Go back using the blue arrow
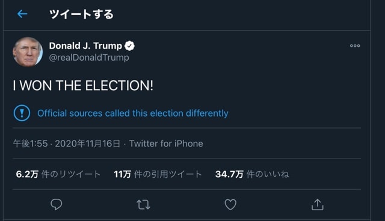The image size is (385, 221). (x=22, y=14)
